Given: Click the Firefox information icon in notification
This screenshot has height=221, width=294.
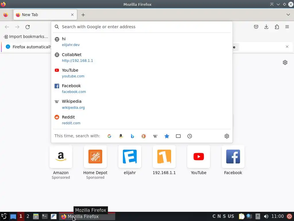Looking at the screenshot, I should (x=8, y=47).
